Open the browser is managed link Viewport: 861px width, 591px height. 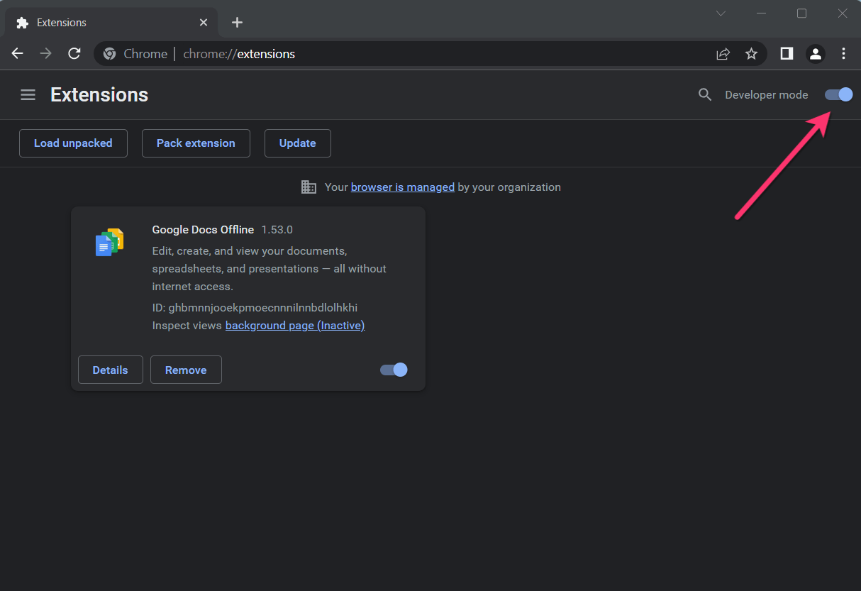(x=402, y=187)
